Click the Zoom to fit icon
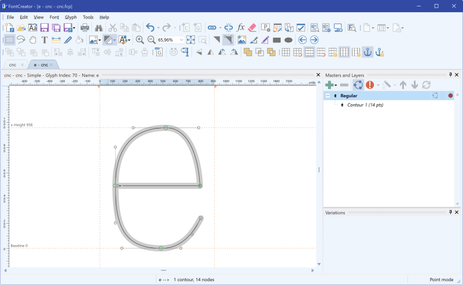 (x=191, y=39)
